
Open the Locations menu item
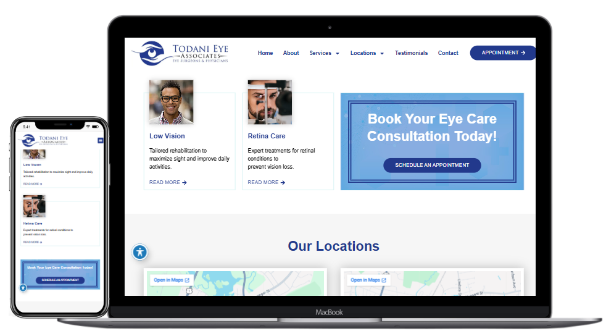point(363,53)
